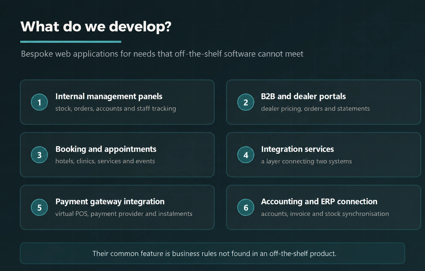425x271 pixels.
Task: Select the 'Payment gateway integration' heading
Action: [110, 201]
